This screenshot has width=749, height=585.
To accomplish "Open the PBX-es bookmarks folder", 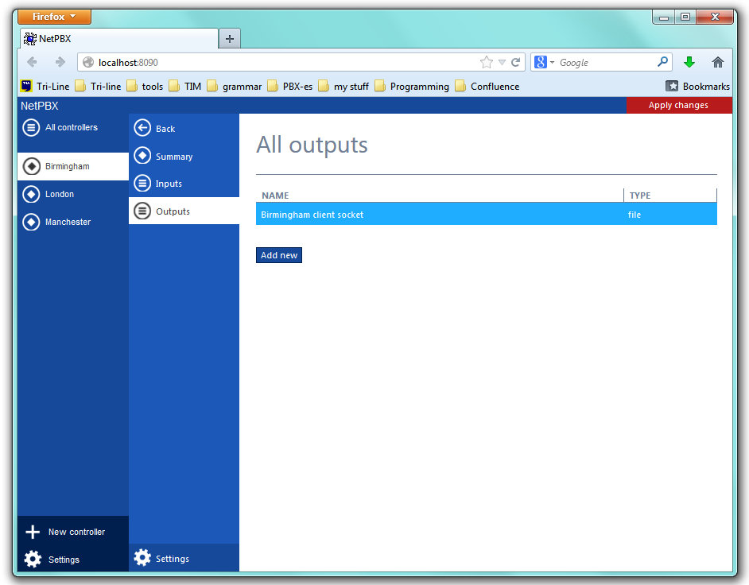I will pyautogui.click(x=290, y=87).
